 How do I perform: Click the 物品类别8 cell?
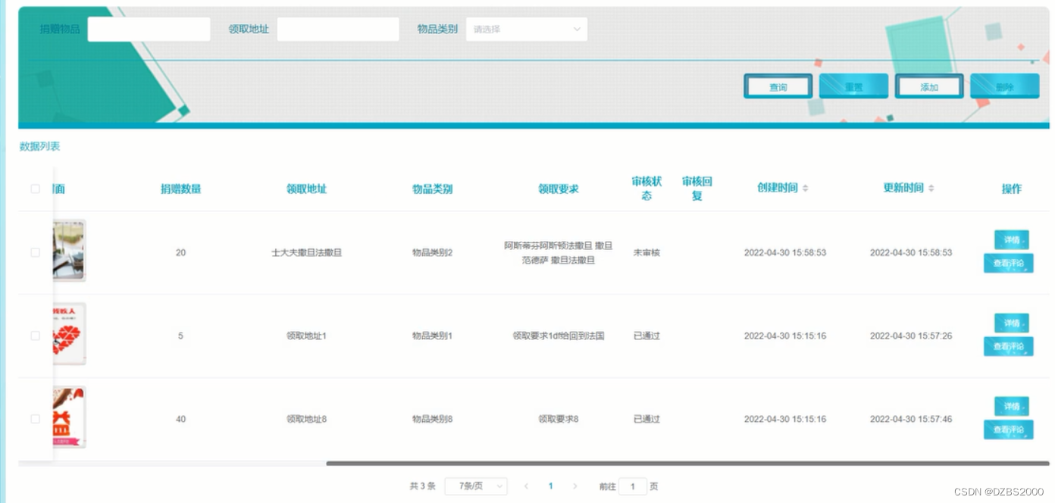[x=432, y=419]
